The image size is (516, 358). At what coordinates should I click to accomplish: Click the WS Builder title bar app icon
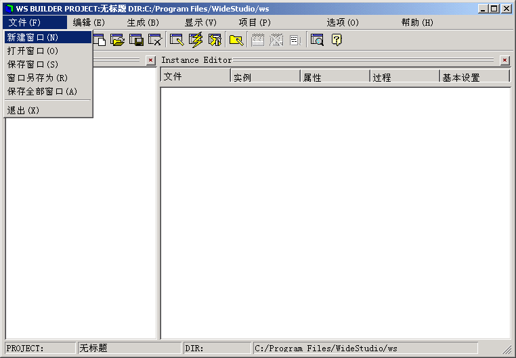pyautogui.click(x=9, y=9)
